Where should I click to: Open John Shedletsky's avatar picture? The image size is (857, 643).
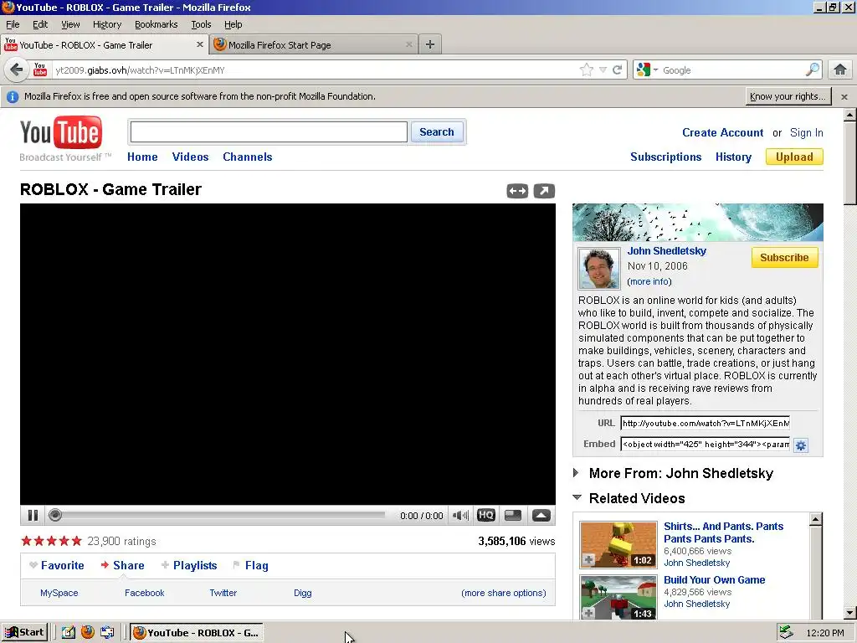599,268
